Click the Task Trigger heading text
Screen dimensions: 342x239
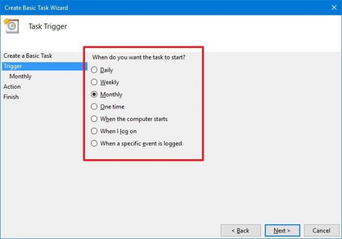click(x=47, y=26)
